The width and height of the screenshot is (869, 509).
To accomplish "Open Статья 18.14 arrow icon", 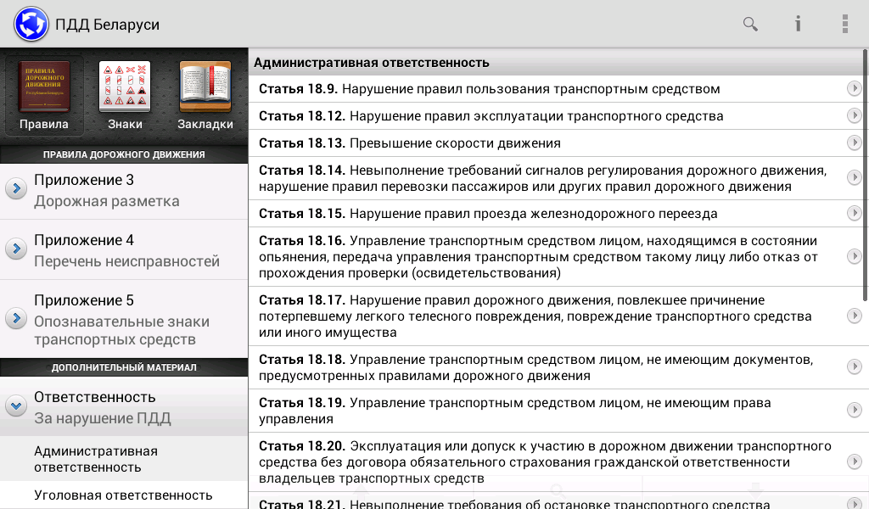I will pyautogui.click(x=854, y=178).
